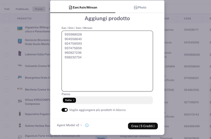Click the Laborest Italia product icon
Viewport: 211px width, 139px height.
pyautogui.click(x=20, y=53)
